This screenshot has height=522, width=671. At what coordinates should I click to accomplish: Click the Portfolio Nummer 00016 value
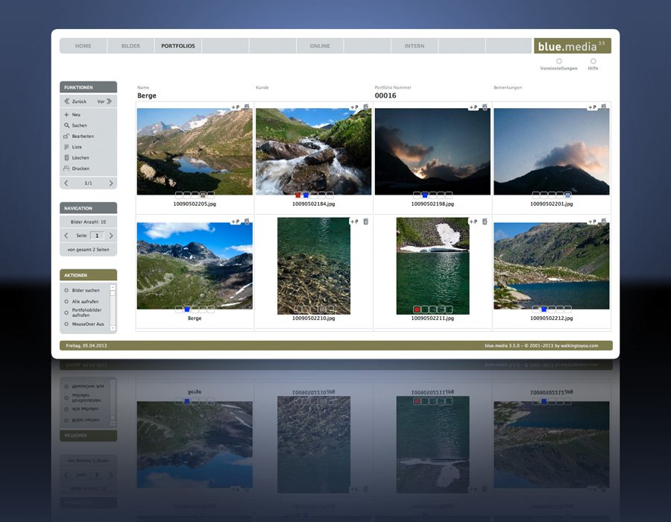(x=385, y=95)
